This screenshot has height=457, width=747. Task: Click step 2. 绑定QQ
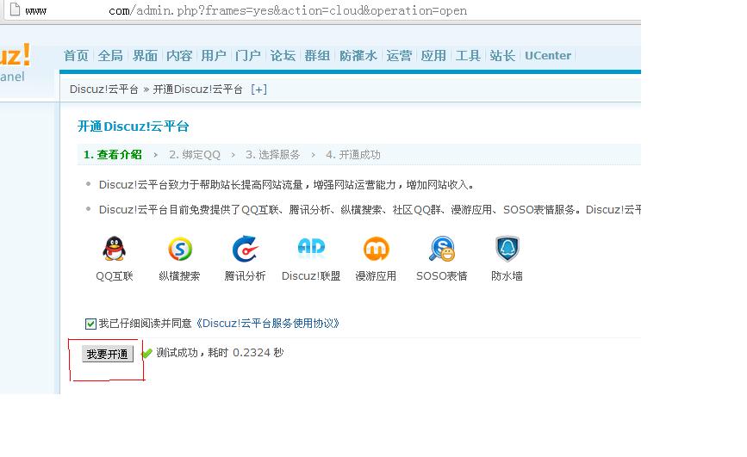coord(195,155)
